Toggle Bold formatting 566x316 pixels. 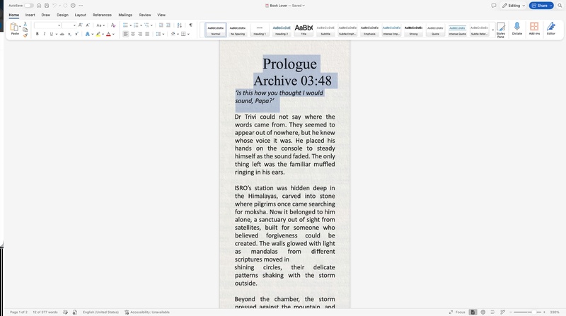point(37,34)
